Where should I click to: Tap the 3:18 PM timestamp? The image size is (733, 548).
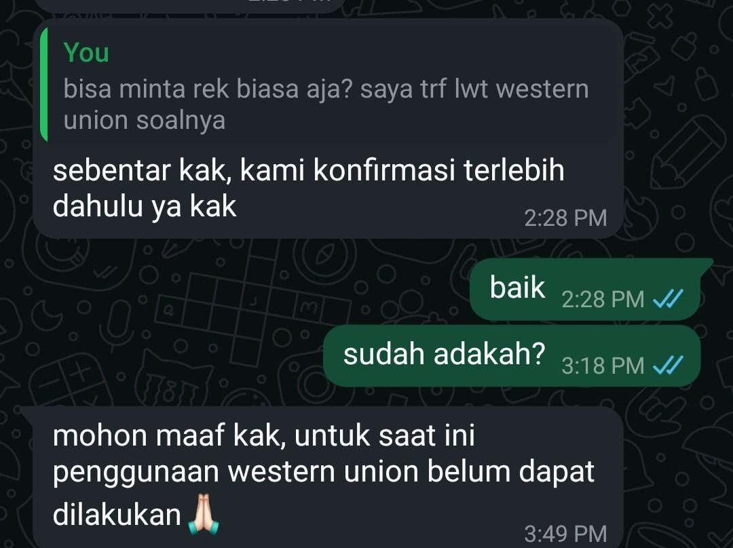click(x=603, y=366)
